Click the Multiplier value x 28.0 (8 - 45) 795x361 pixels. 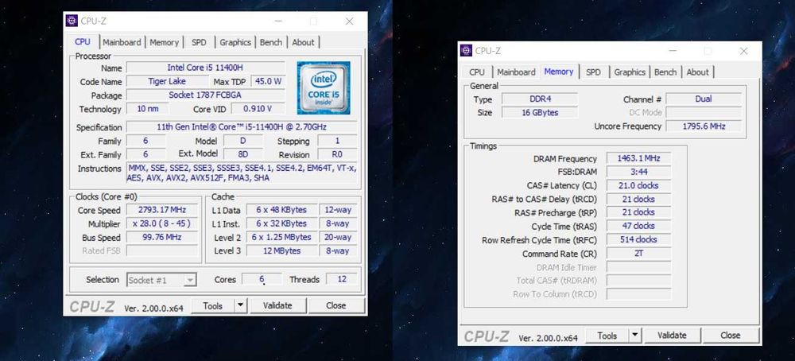(162, 223)
